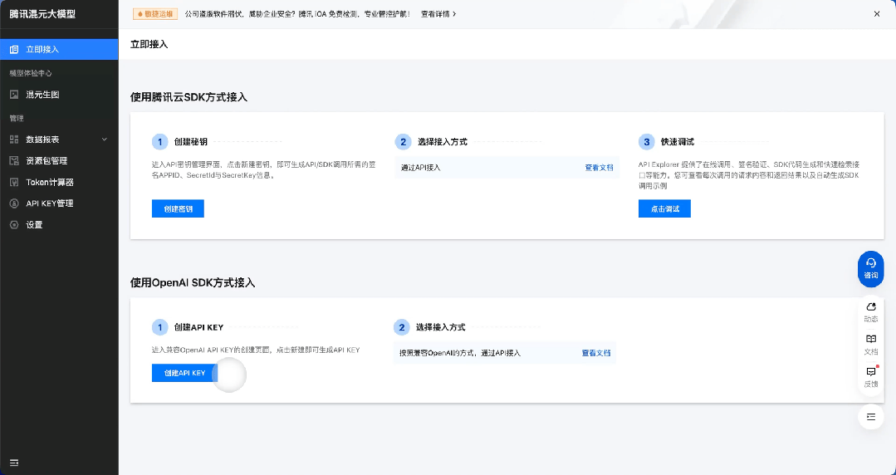Viewport: 896px width, 475px height.
Task: Click the 敏捷运维 banner tag
Action: point(155,14)
